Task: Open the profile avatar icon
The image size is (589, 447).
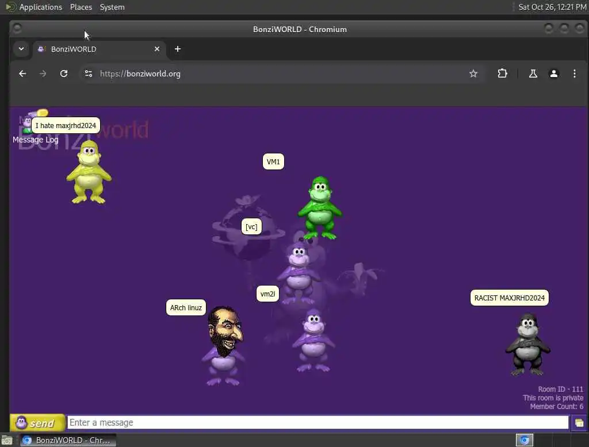Action: (554, 74)
